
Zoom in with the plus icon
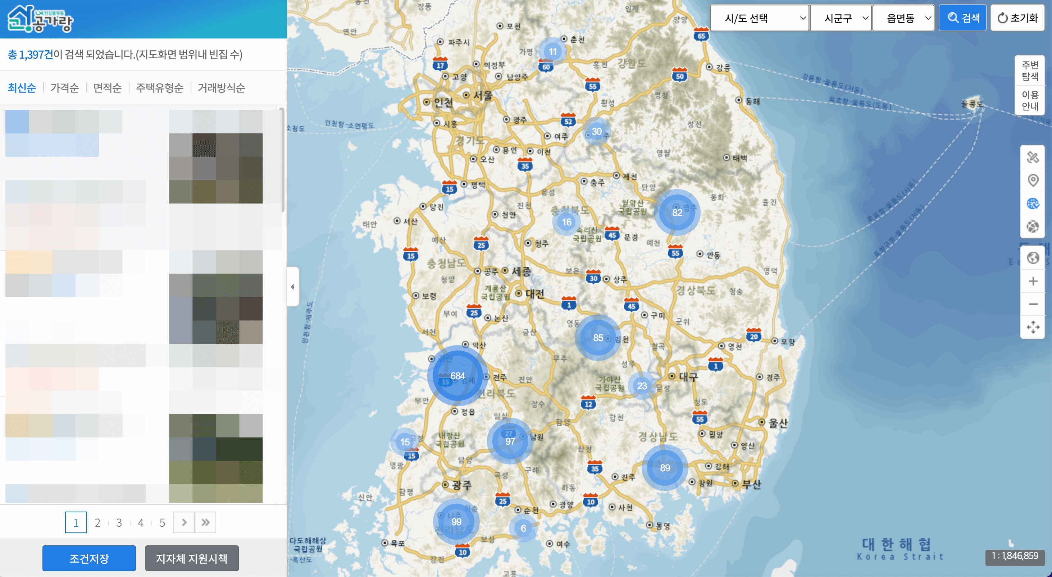(1032, 281)
